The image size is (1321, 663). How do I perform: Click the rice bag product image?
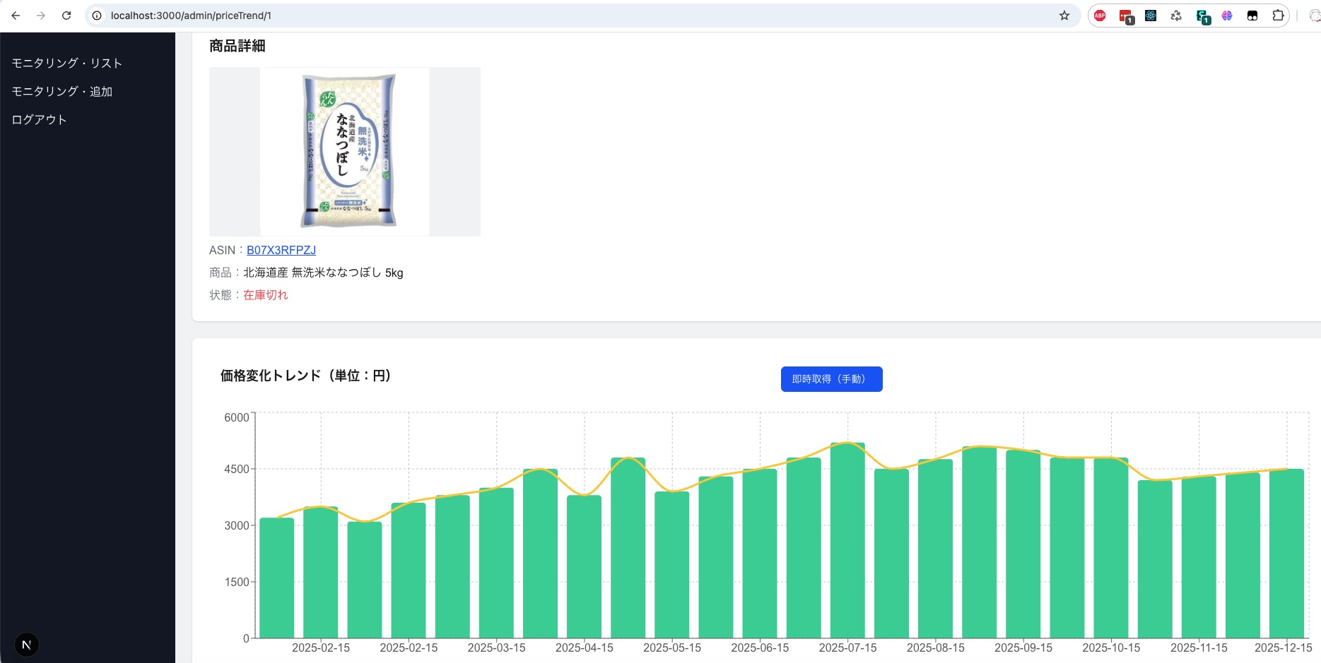[x=345, y=152]
